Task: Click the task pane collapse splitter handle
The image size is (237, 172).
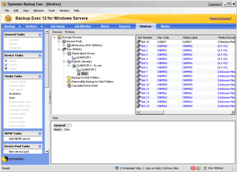Action: pyautogui.click(x=50, y=97)
